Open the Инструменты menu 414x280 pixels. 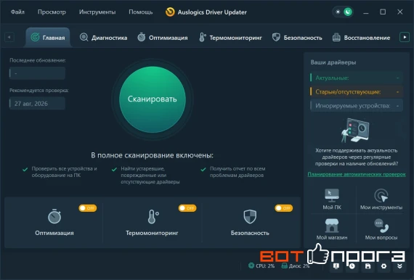pyautogui.click(x=97, y=12)
